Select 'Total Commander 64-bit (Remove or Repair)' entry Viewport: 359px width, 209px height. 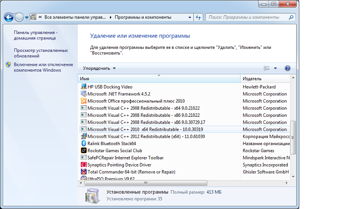point(131,172)
